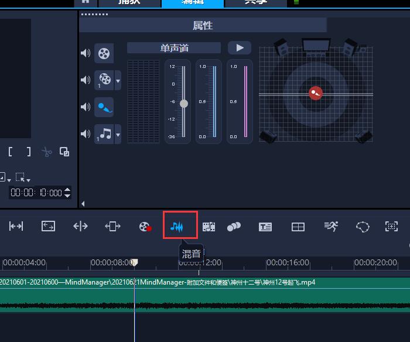Toggle music track speaker on or off
Screen dimensions: 410x342
click(86, 134)
